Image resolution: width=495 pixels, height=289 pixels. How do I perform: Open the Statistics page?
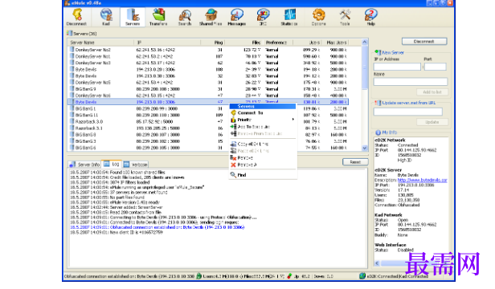pyautogui.click(x=289, y=17)
